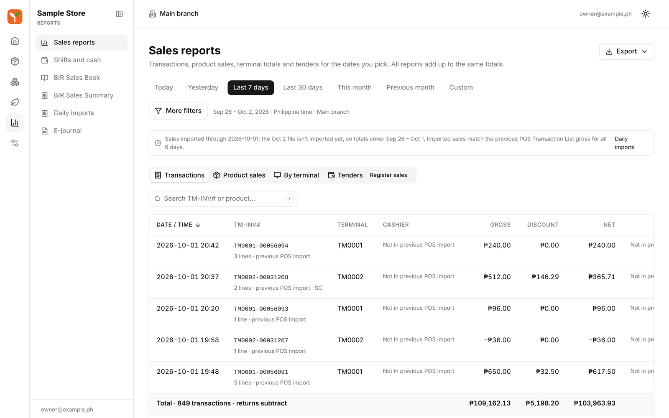Toggle the light/dark theme sun icon
Image resolution: width=669 pixels, height=418 pixels.
(x=646, y=14)
